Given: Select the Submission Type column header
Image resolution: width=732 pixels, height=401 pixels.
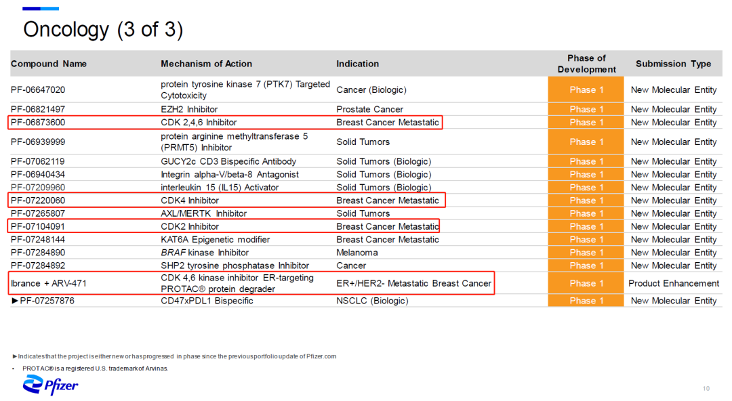Looking at the screenshot, I should (x=673, y=64).
